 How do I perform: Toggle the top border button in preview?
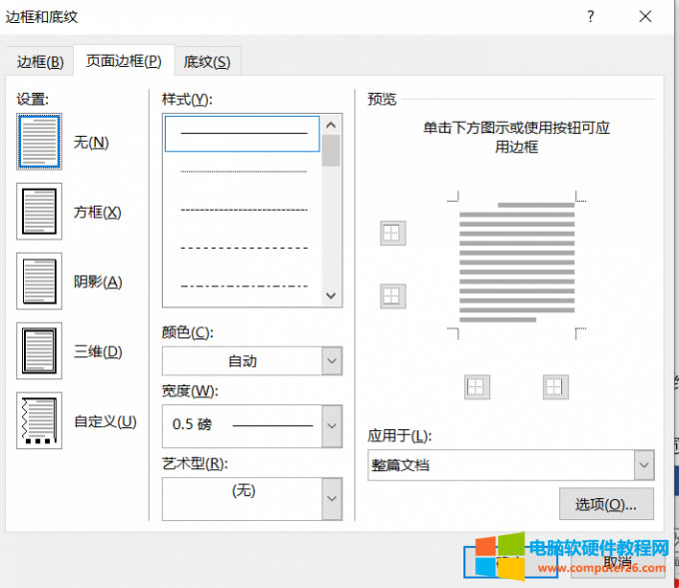coord(392,234)
